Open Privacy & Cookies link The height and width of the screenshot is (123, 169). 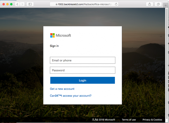(x=152, y=120)
